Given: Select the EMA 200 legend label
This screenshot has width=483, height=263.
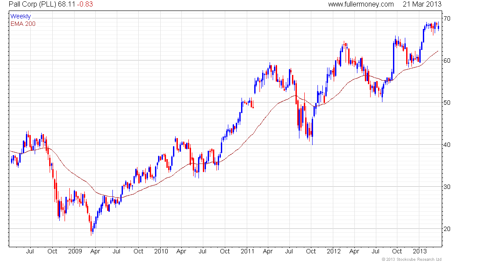Looking at the screenshot, I should 23,24.
